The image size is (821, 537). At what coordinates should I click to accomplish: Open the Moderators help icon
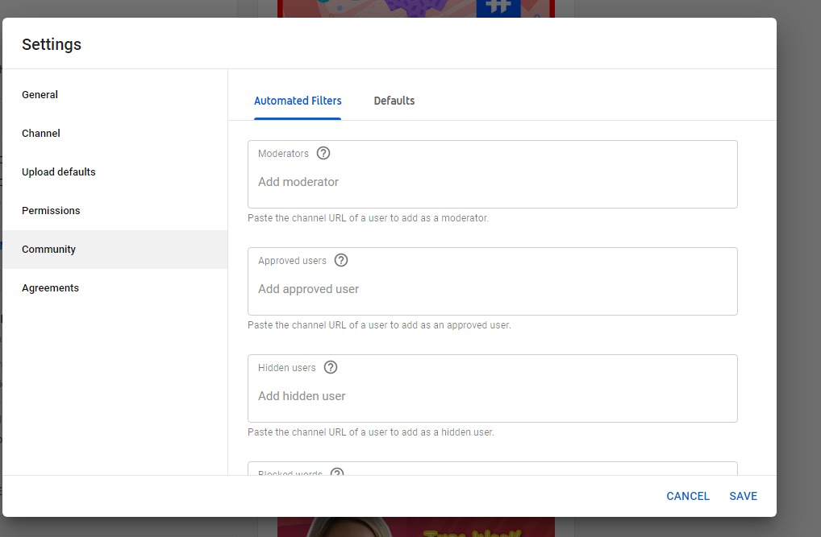[323, 153]
